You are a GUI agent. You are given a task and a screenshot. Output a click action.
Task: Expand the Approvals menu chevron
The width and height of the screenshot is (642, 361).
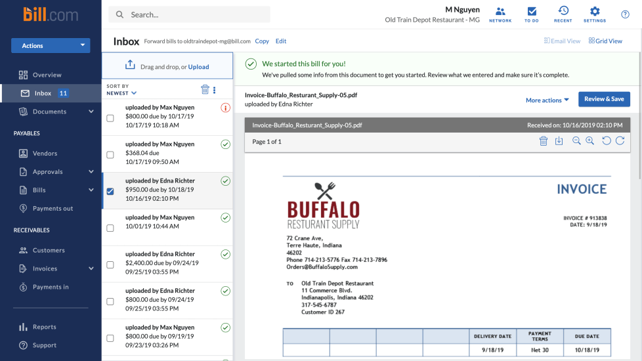click(x=91, y=171)
